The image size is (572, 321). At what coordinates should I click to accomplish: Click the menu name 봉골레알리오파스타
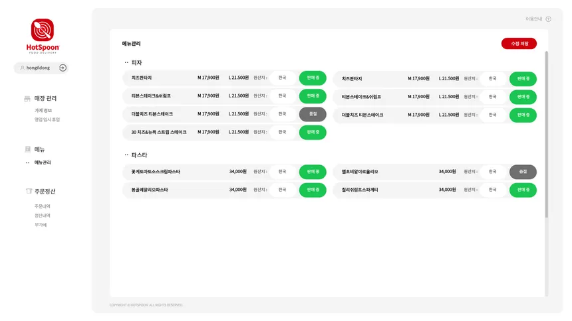[150, 190]
